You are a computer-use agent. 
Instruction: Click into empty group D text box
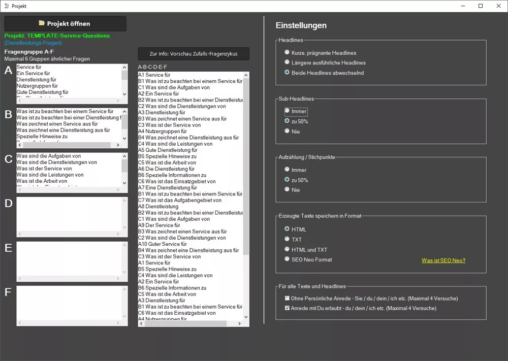(x=69, y=214)
